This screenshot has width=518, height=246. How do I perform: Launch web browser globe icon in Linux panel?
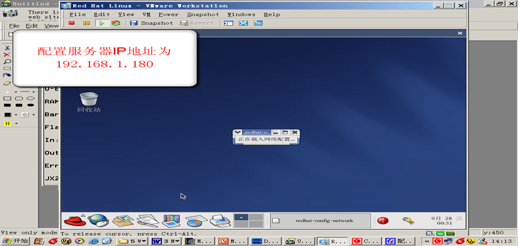click(98, 220)
